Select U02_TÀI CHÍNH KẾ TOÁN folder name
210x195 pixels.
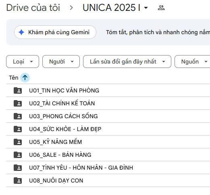(x=62, y=103)
